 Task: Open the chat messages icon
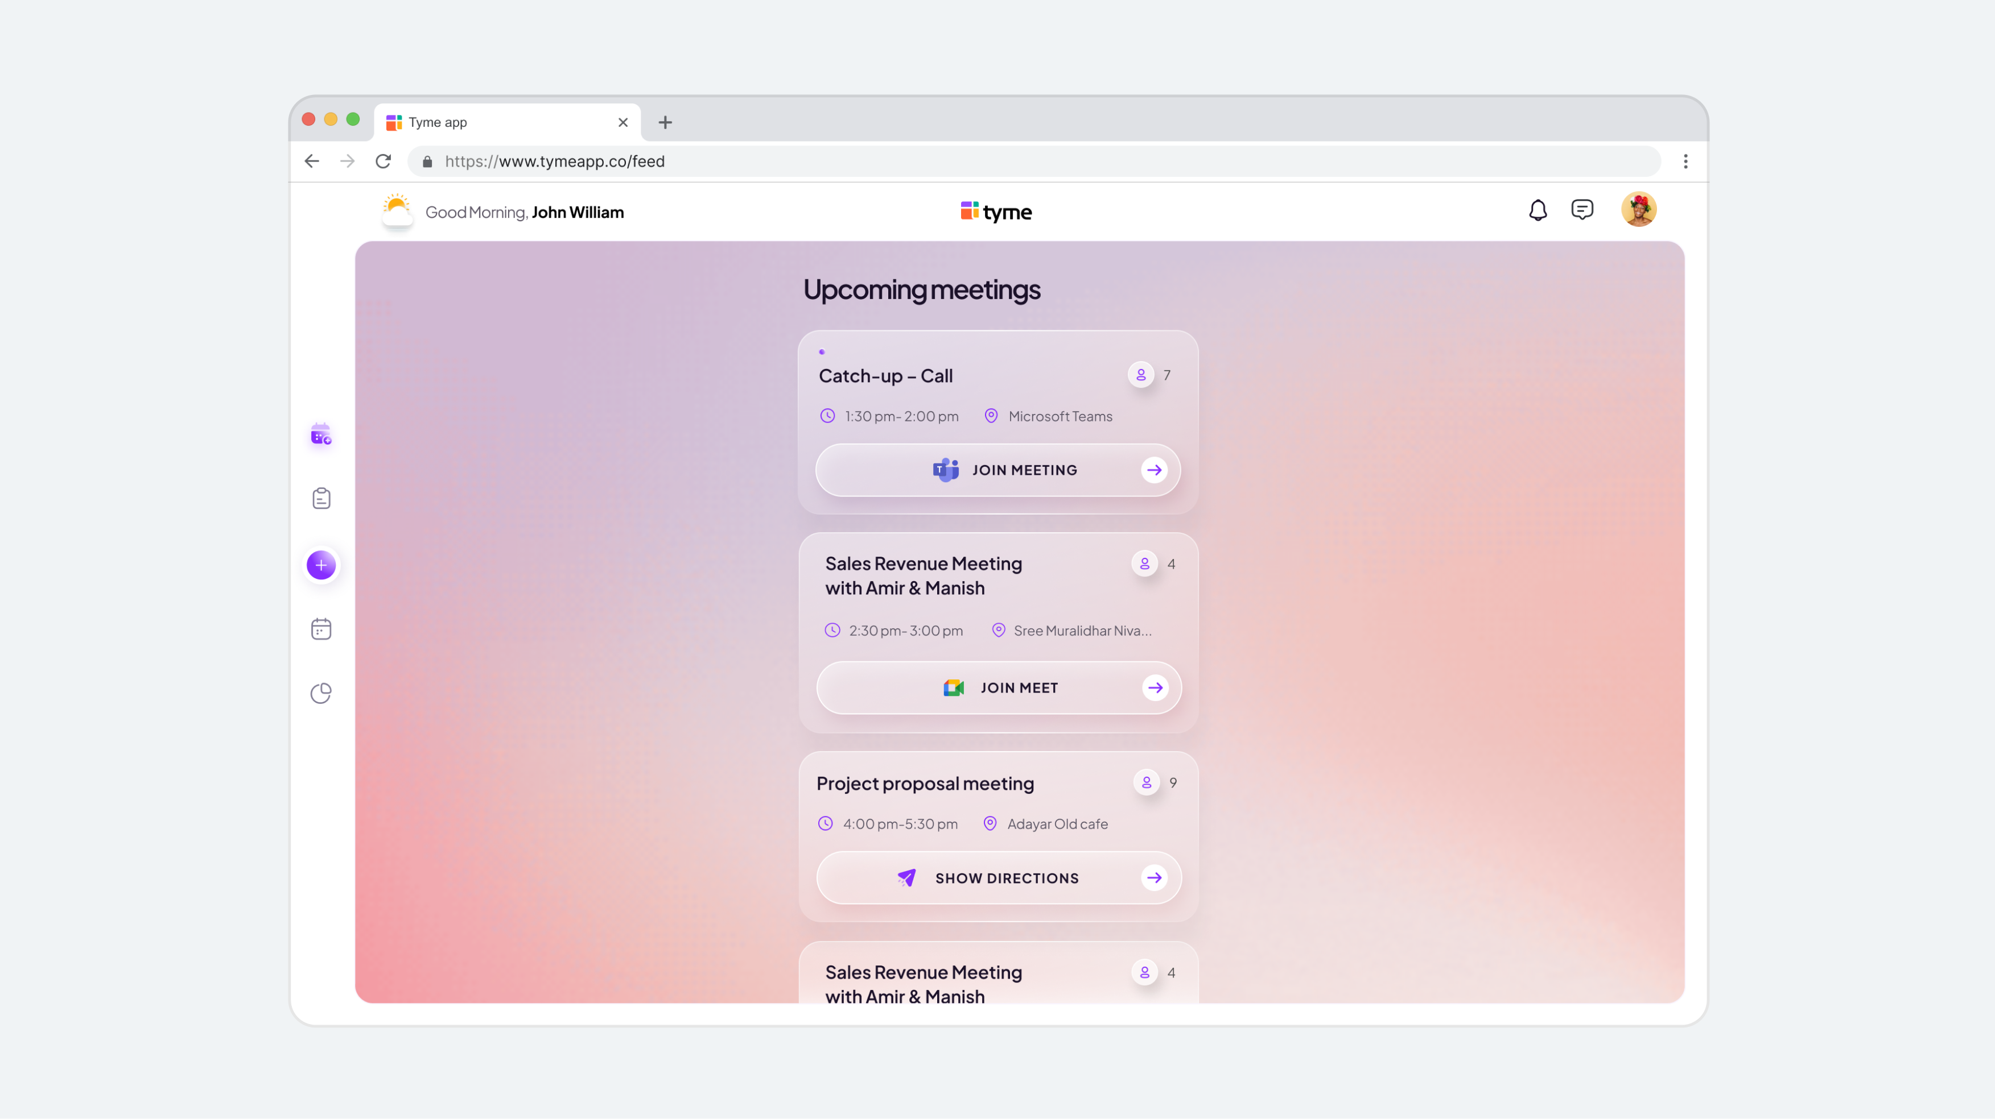point(1581,210)
